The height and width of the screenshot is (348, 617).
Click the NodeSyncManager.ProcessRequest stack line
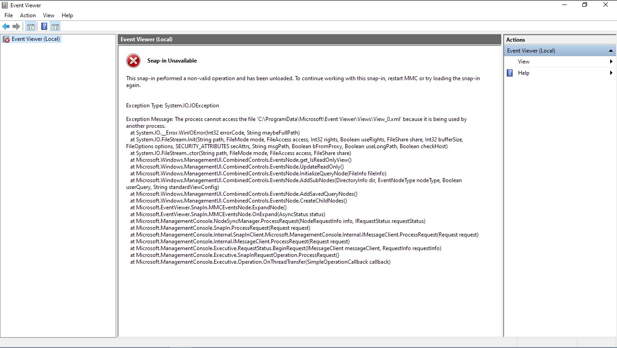coord(278,221)
